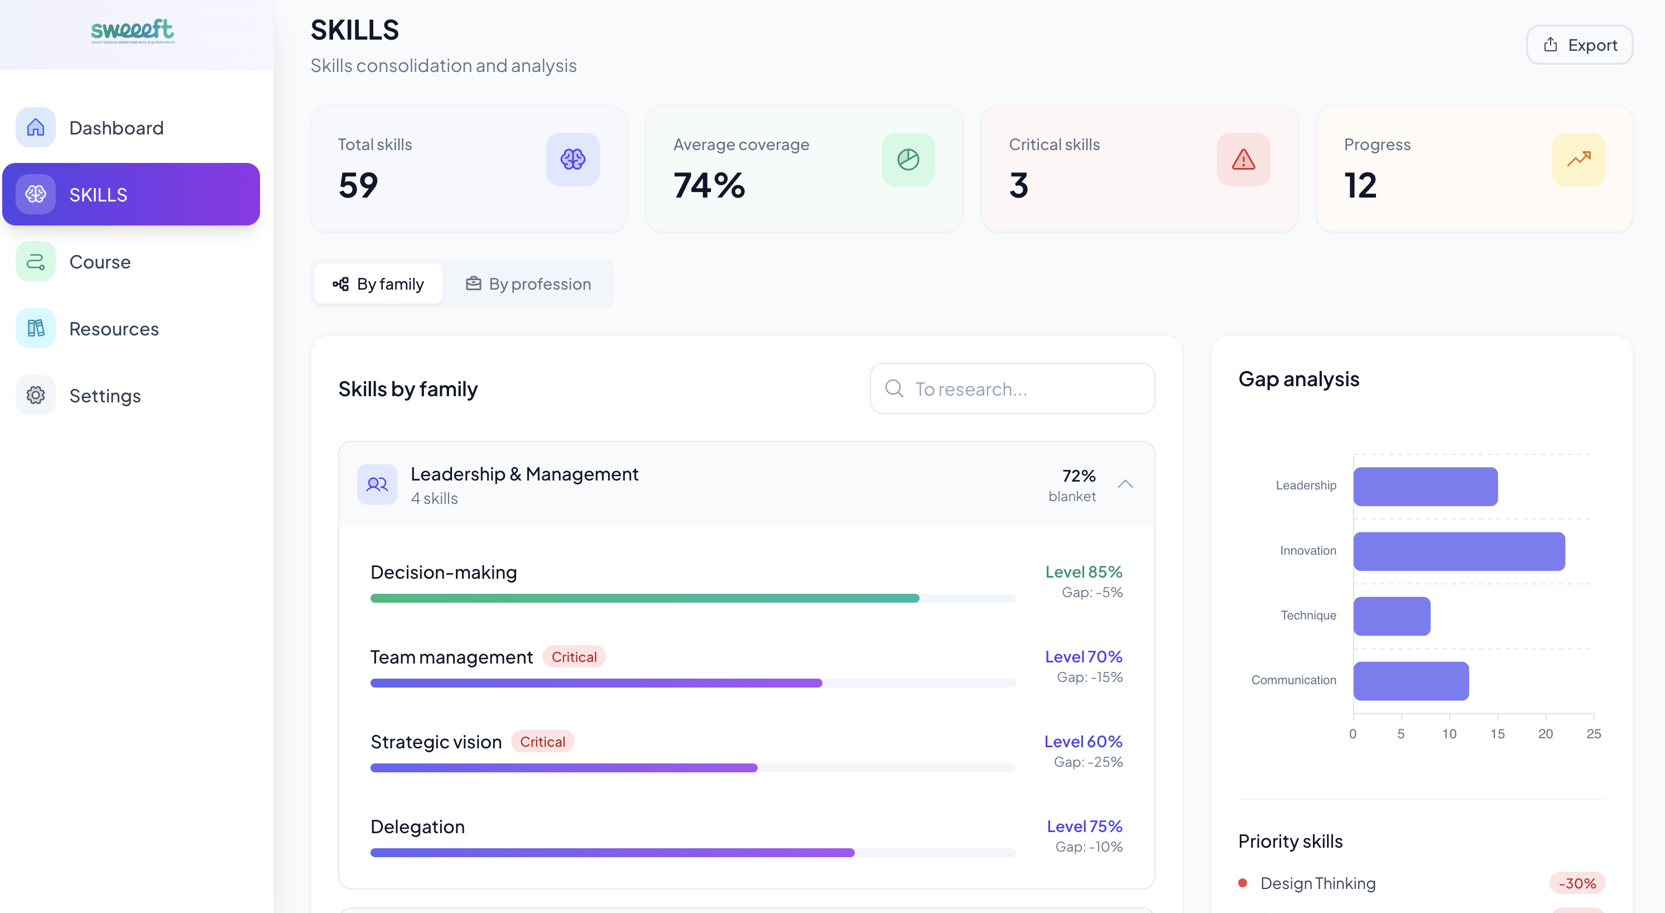
Task: Open Settings via the gear icon
Action: point(36,395)
